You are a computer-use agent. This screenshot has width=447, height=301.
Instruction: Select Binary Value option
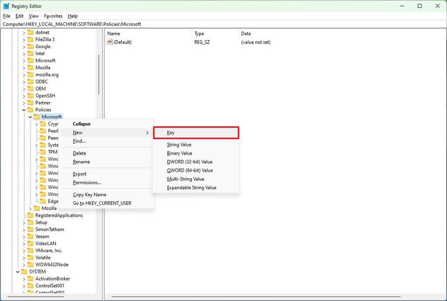tap(196, 153)
